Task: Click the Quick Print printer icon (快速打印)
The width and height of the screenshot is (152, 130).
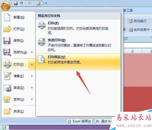Action: [x=42, y=42]
